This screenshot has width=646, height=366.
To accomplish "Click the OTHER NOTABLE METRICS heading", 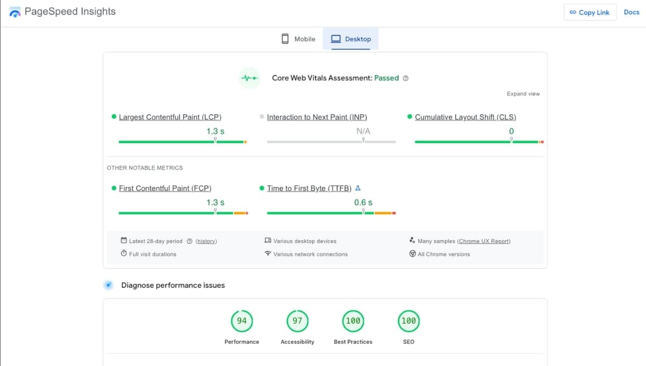I will pos(145,168).
